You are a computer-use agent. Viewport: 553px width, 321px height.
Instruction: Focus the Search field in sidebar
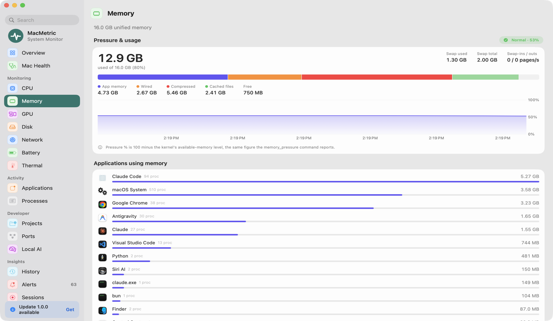42,20
